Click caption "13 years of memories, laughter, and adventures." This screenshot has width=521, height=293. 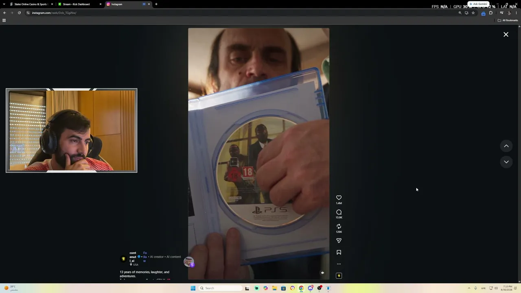click(144, 274)
